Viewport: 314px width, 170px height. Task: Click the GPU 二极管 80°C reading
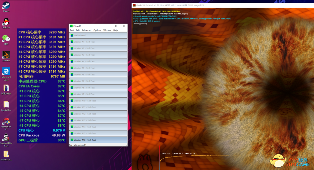pos(42,140)
